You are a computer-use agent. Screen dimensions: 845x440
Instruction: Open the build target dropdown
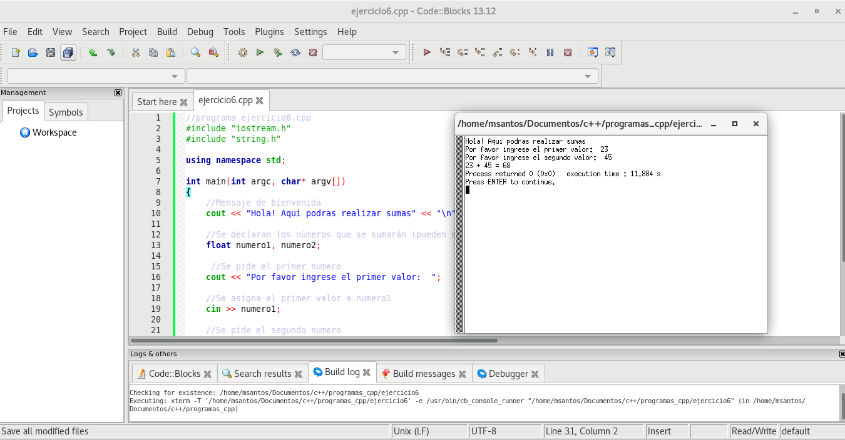(364, 52)
